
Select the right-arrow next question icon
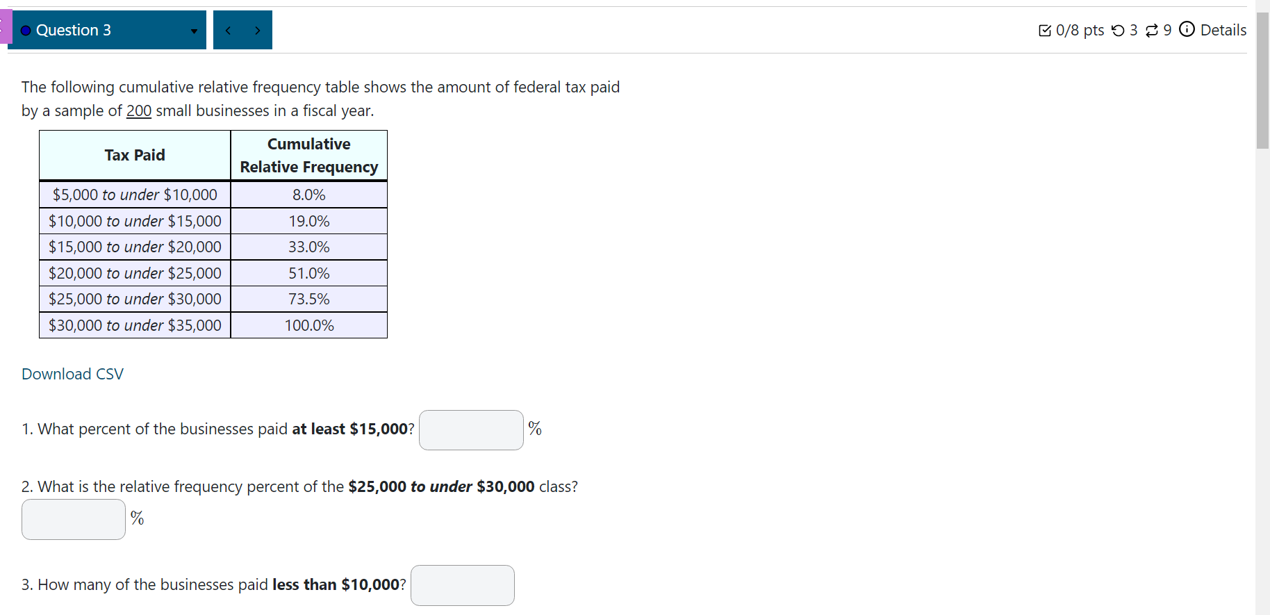click(258, 30)
